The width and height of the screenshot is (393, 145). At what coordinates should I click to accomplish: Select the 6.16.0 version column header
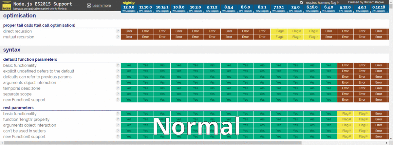pos(312,8)
